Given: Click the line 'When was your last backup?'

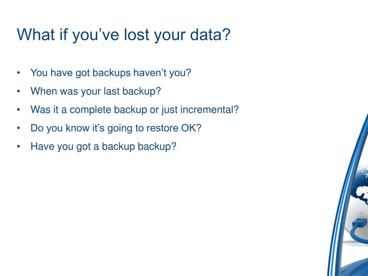Looking at the screenshot, I should point(96,91).
